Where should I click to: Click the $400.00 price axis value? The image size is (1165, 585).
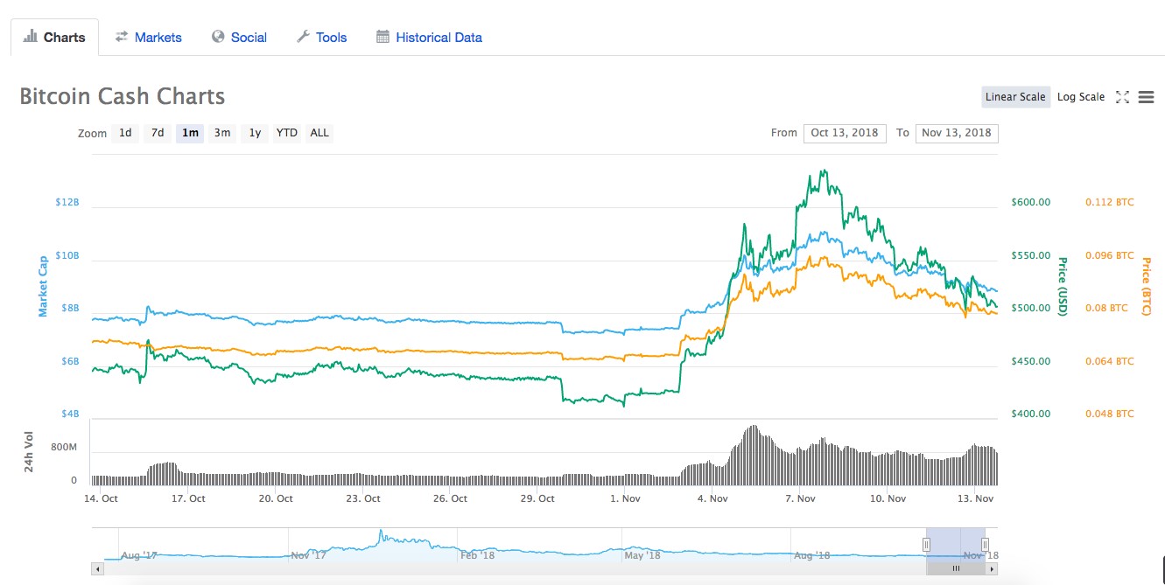click(1030, 414)
